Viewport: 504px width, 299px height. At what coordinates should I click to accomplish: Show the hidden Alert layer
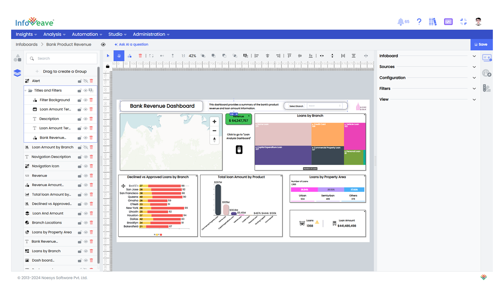coord(85,81)
